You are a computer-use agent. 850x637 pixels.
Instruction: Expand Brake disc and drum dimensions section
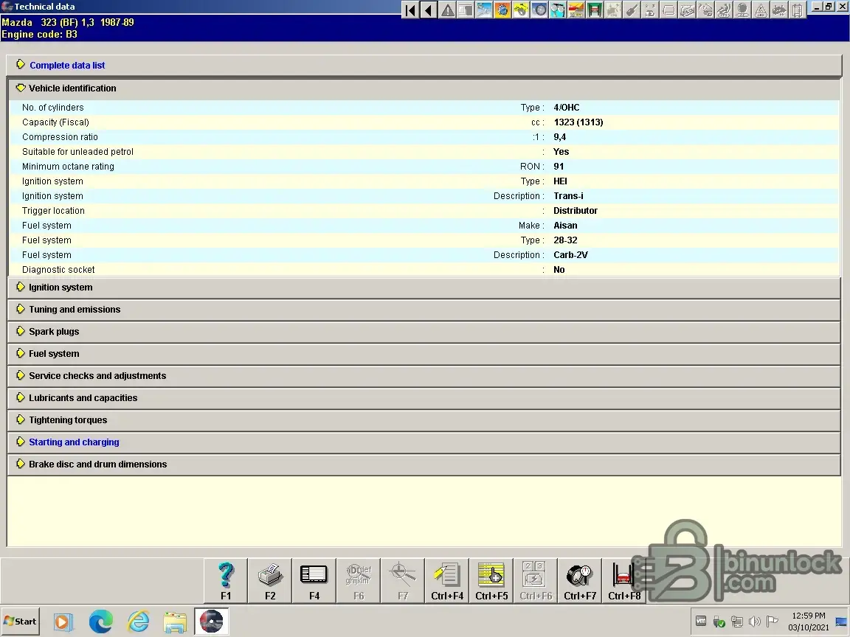[x=424, y=464]
